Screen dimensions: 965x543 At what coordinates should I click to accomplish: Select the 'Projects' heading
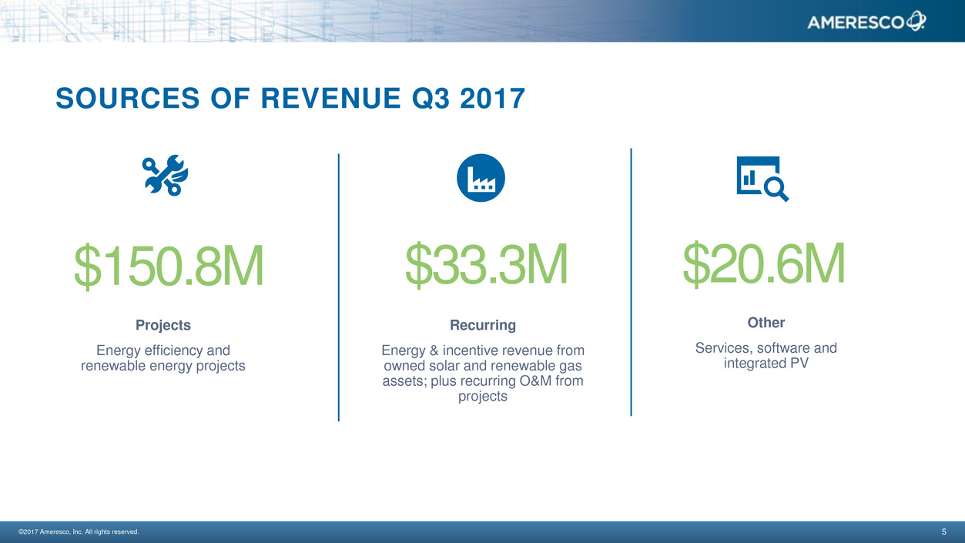point(163,325)
